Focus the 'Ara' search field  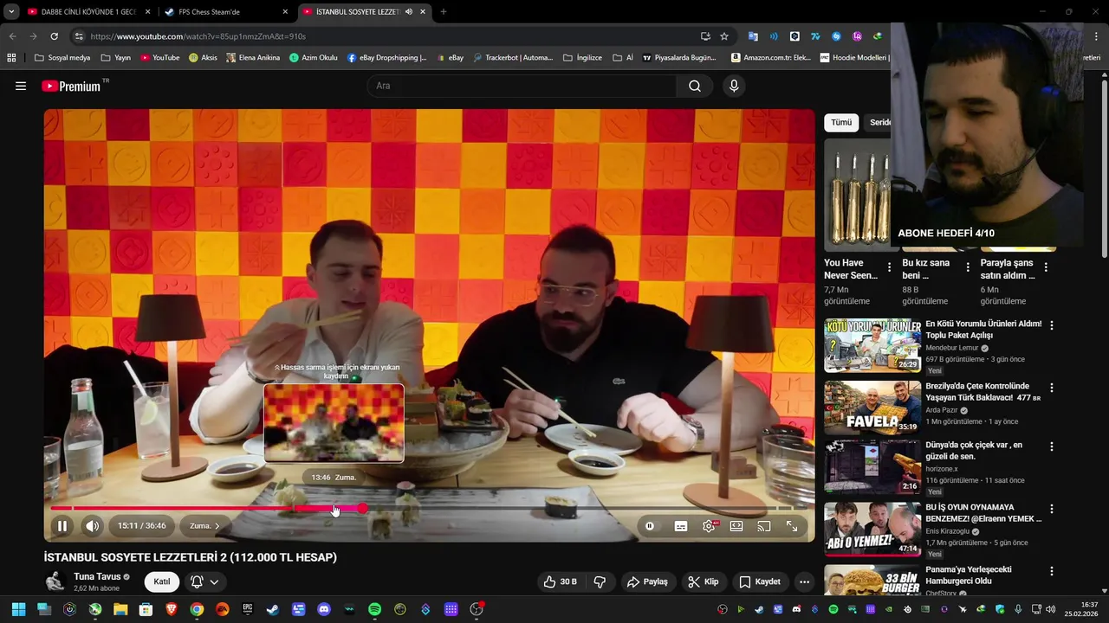point(522,86)
